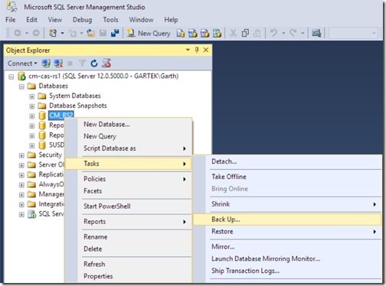Open the Edit menu

[x=31, y=20]
